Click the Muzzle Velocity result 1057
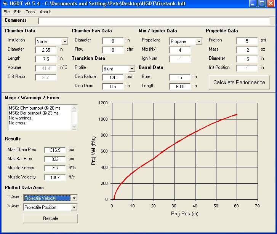 [x=55, y=178]
